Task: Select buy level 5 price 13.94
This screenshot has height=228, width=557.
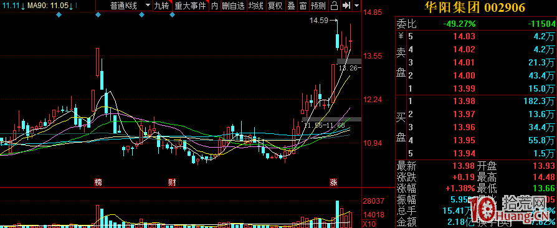Action: [x=465, y=153]
